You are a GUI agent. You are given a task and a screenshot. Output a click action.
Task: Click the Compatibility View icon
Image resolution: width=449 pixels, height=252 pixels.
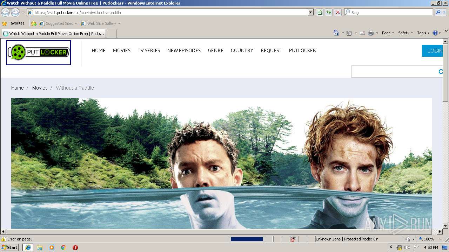(320, 12)
